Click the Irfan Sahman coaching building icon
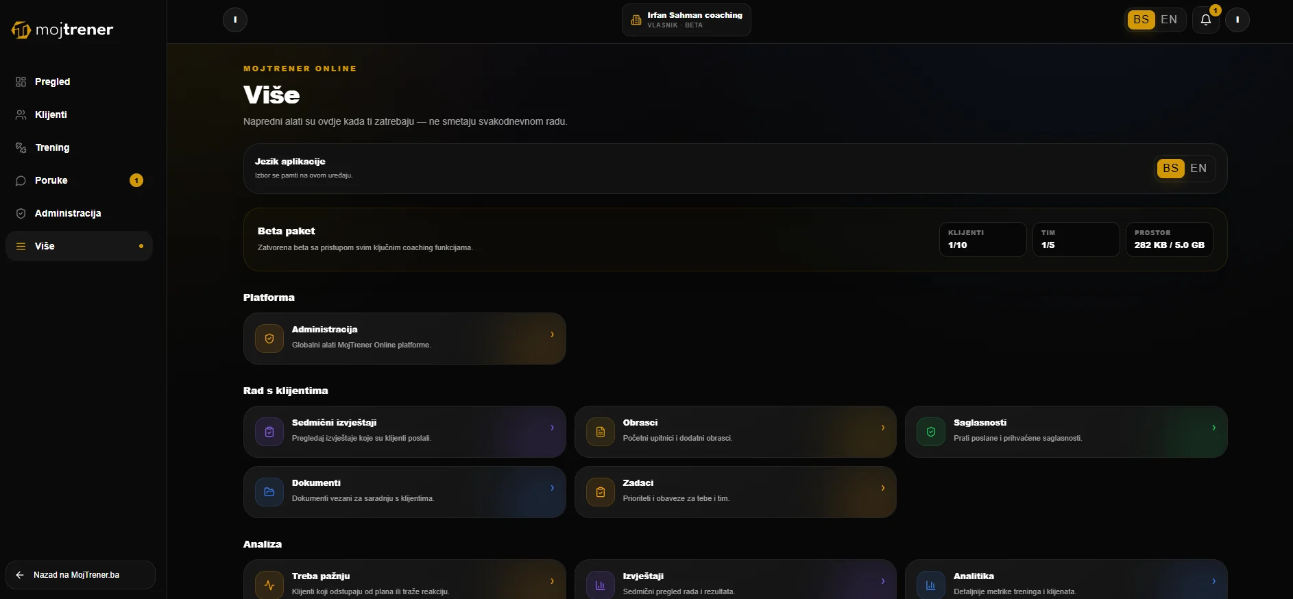1293x599 pixels. coord(636,20)
